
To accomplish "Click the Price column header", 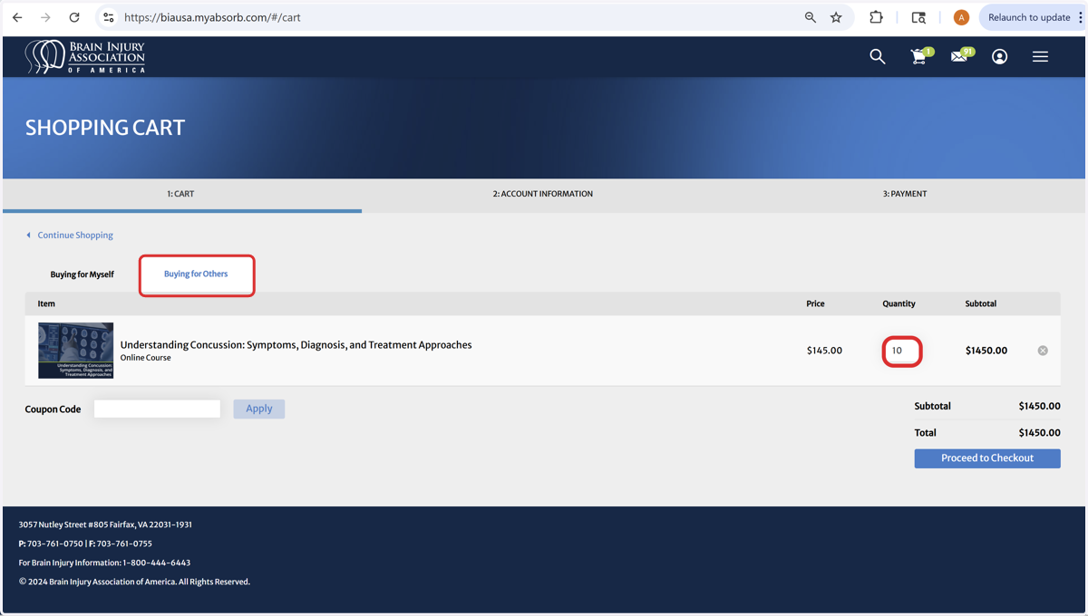I will point(815,303).
